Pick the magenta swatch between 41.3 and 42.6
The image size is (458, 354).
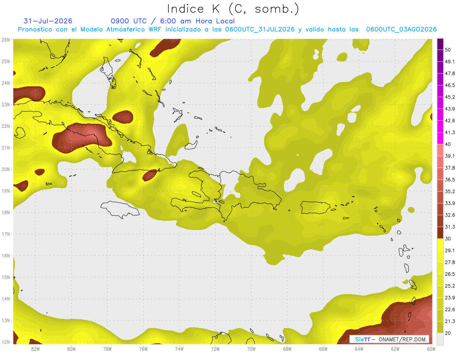tap(440, 126)
